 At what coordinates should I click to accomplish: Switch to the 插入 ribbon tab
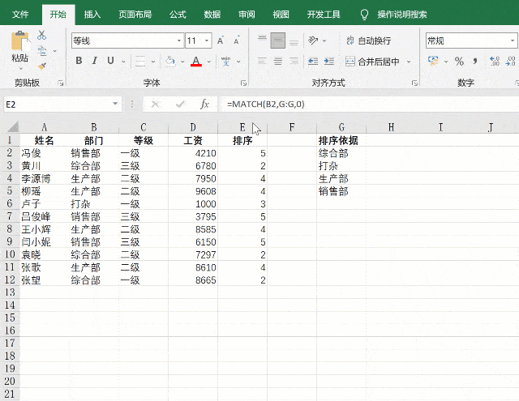[x=92, y=14]
